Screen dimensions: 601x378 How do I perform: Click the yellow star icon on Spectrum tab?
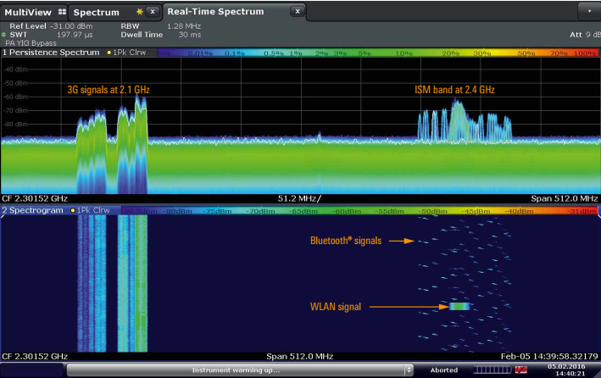(139, 12)
